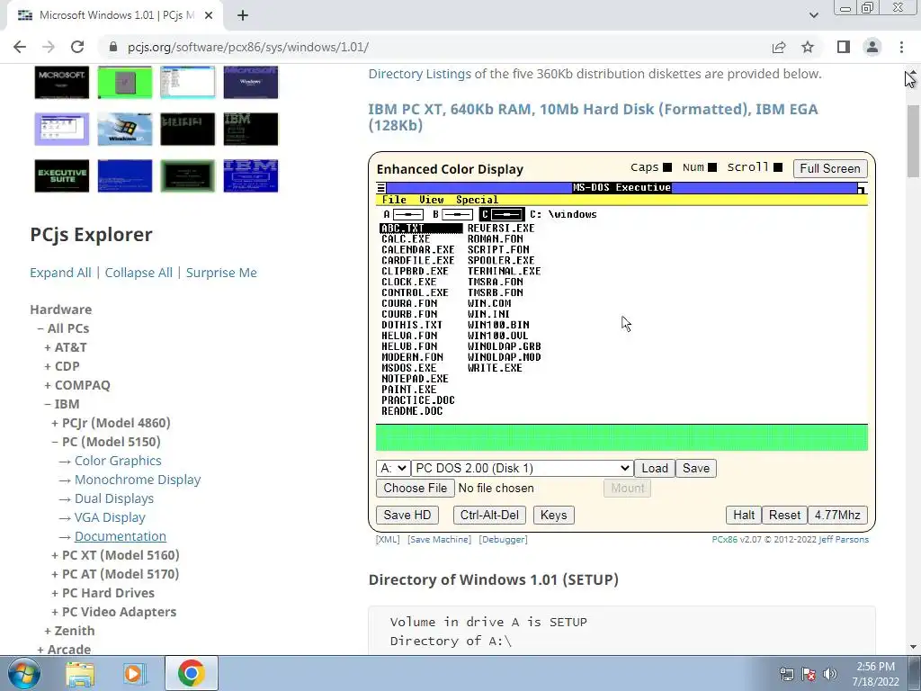Select CALC.EXE in the file list

tap(406, 239)
